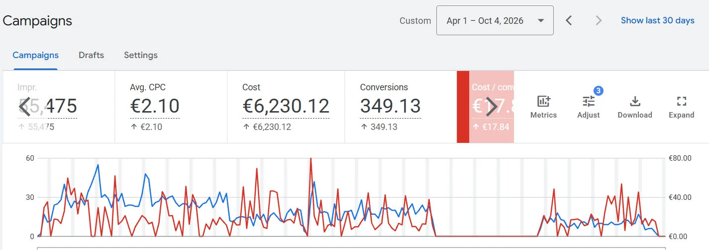Click the 30 left axis label
Viewport: 709px width, 250px height.
pos(30,197)
